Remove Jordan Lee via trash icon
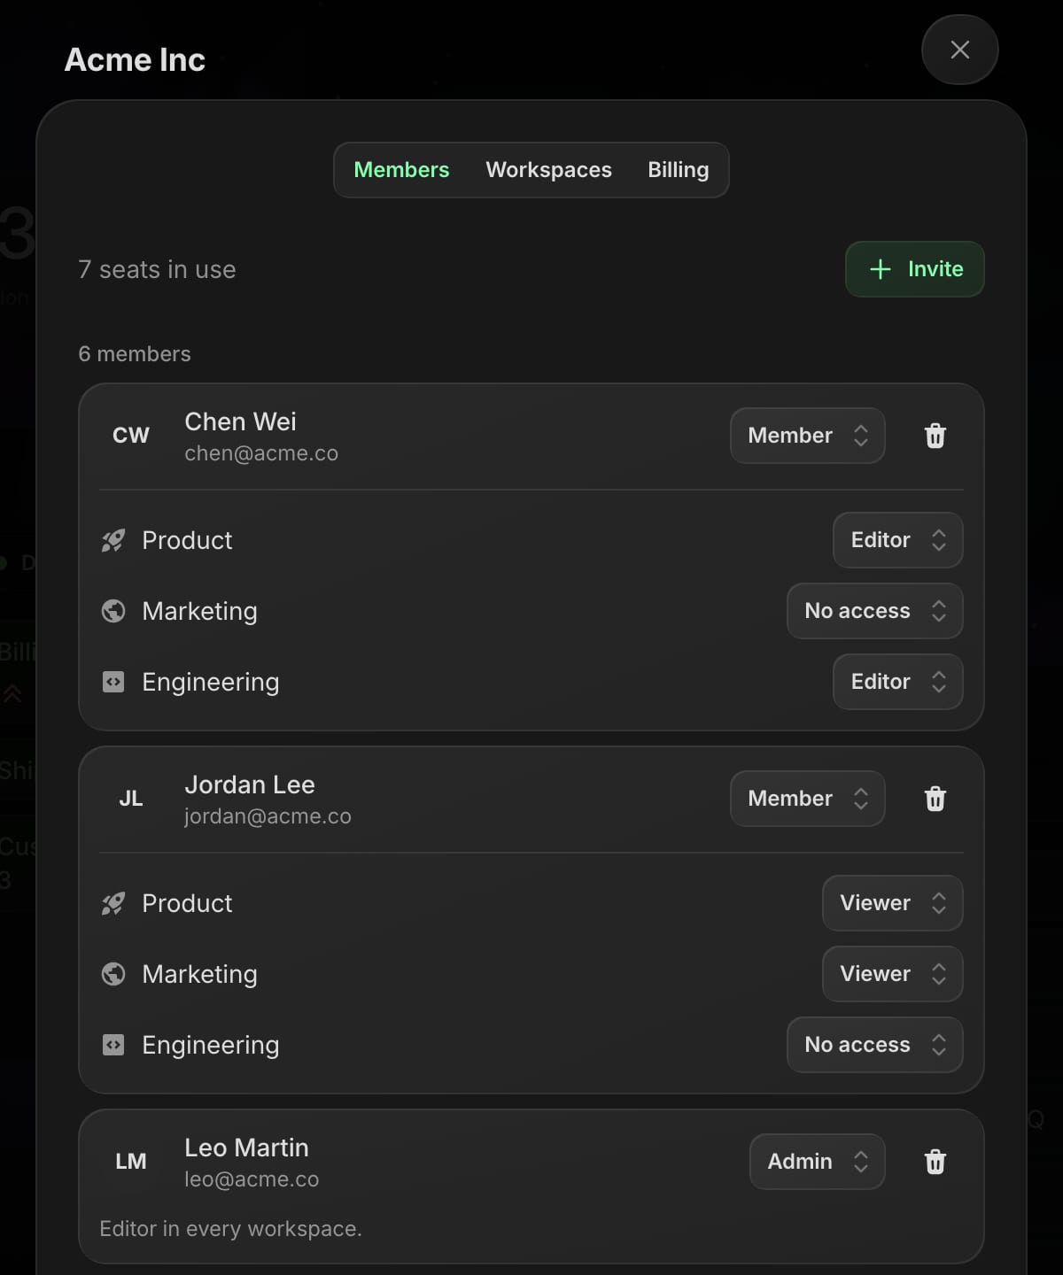The image size is (1063, 1275). pyautogui.click(x=935, y=799)
